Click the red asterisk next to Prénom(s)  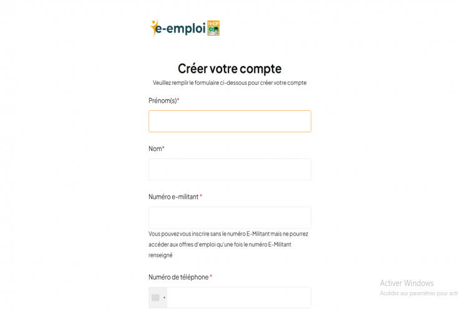point(178,100)
